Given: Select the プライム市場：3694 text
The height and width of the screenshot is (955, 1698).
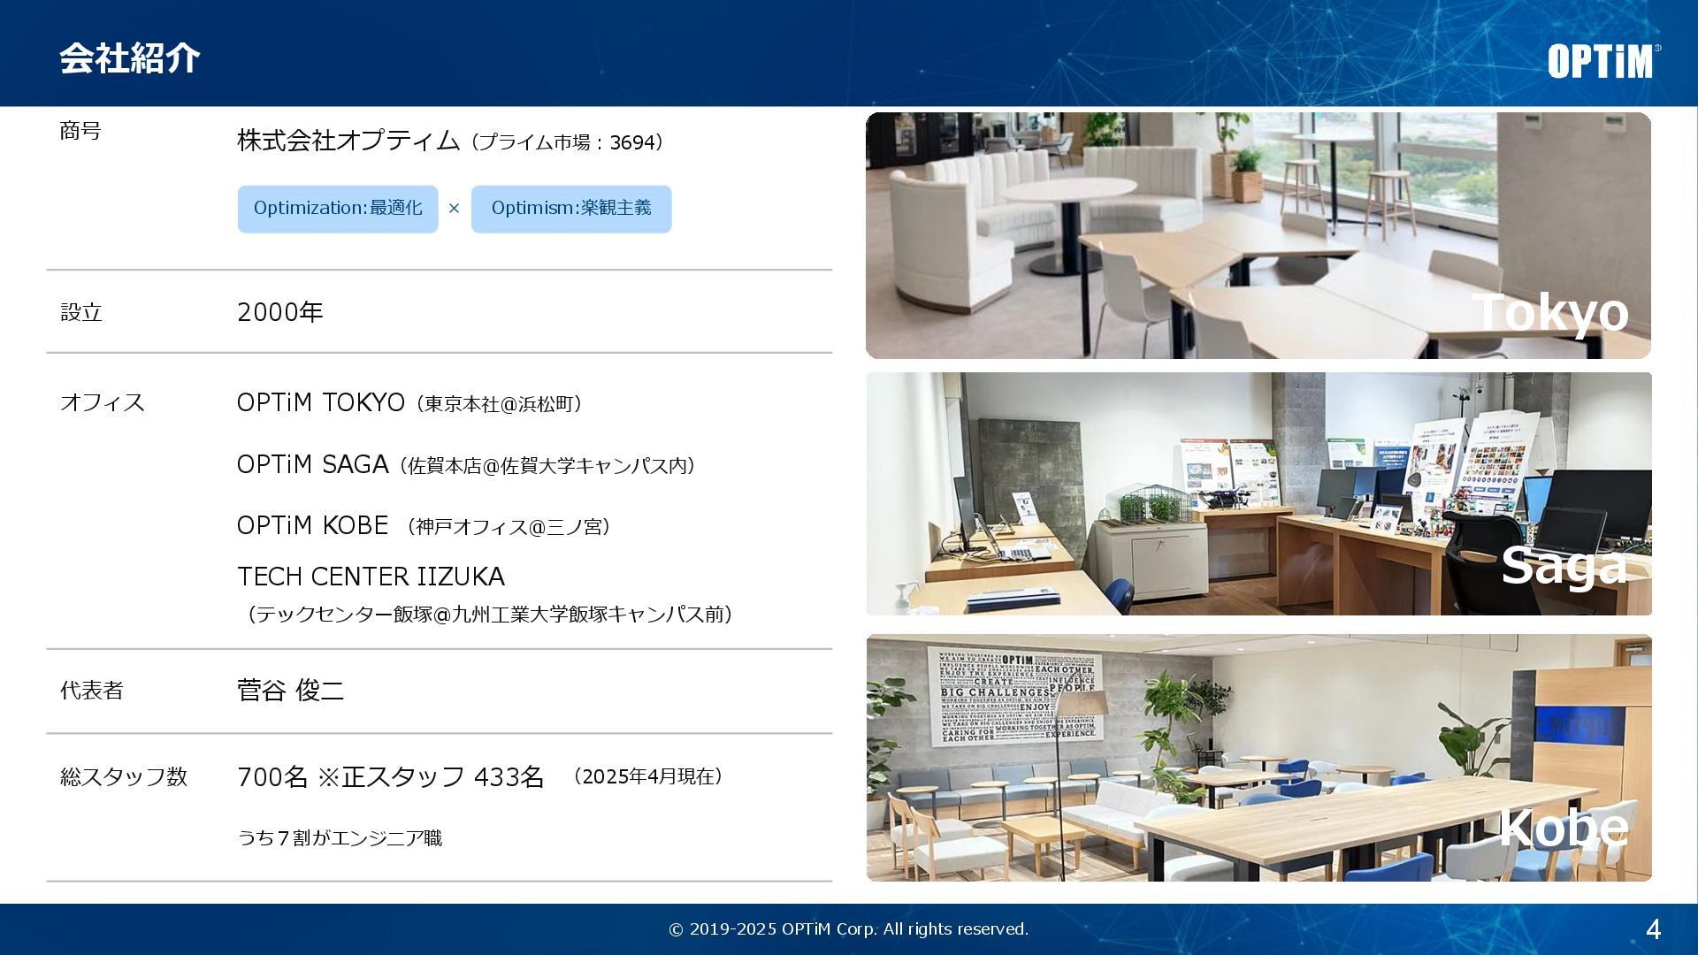Looking at the screenshot, I should point(568,142).
